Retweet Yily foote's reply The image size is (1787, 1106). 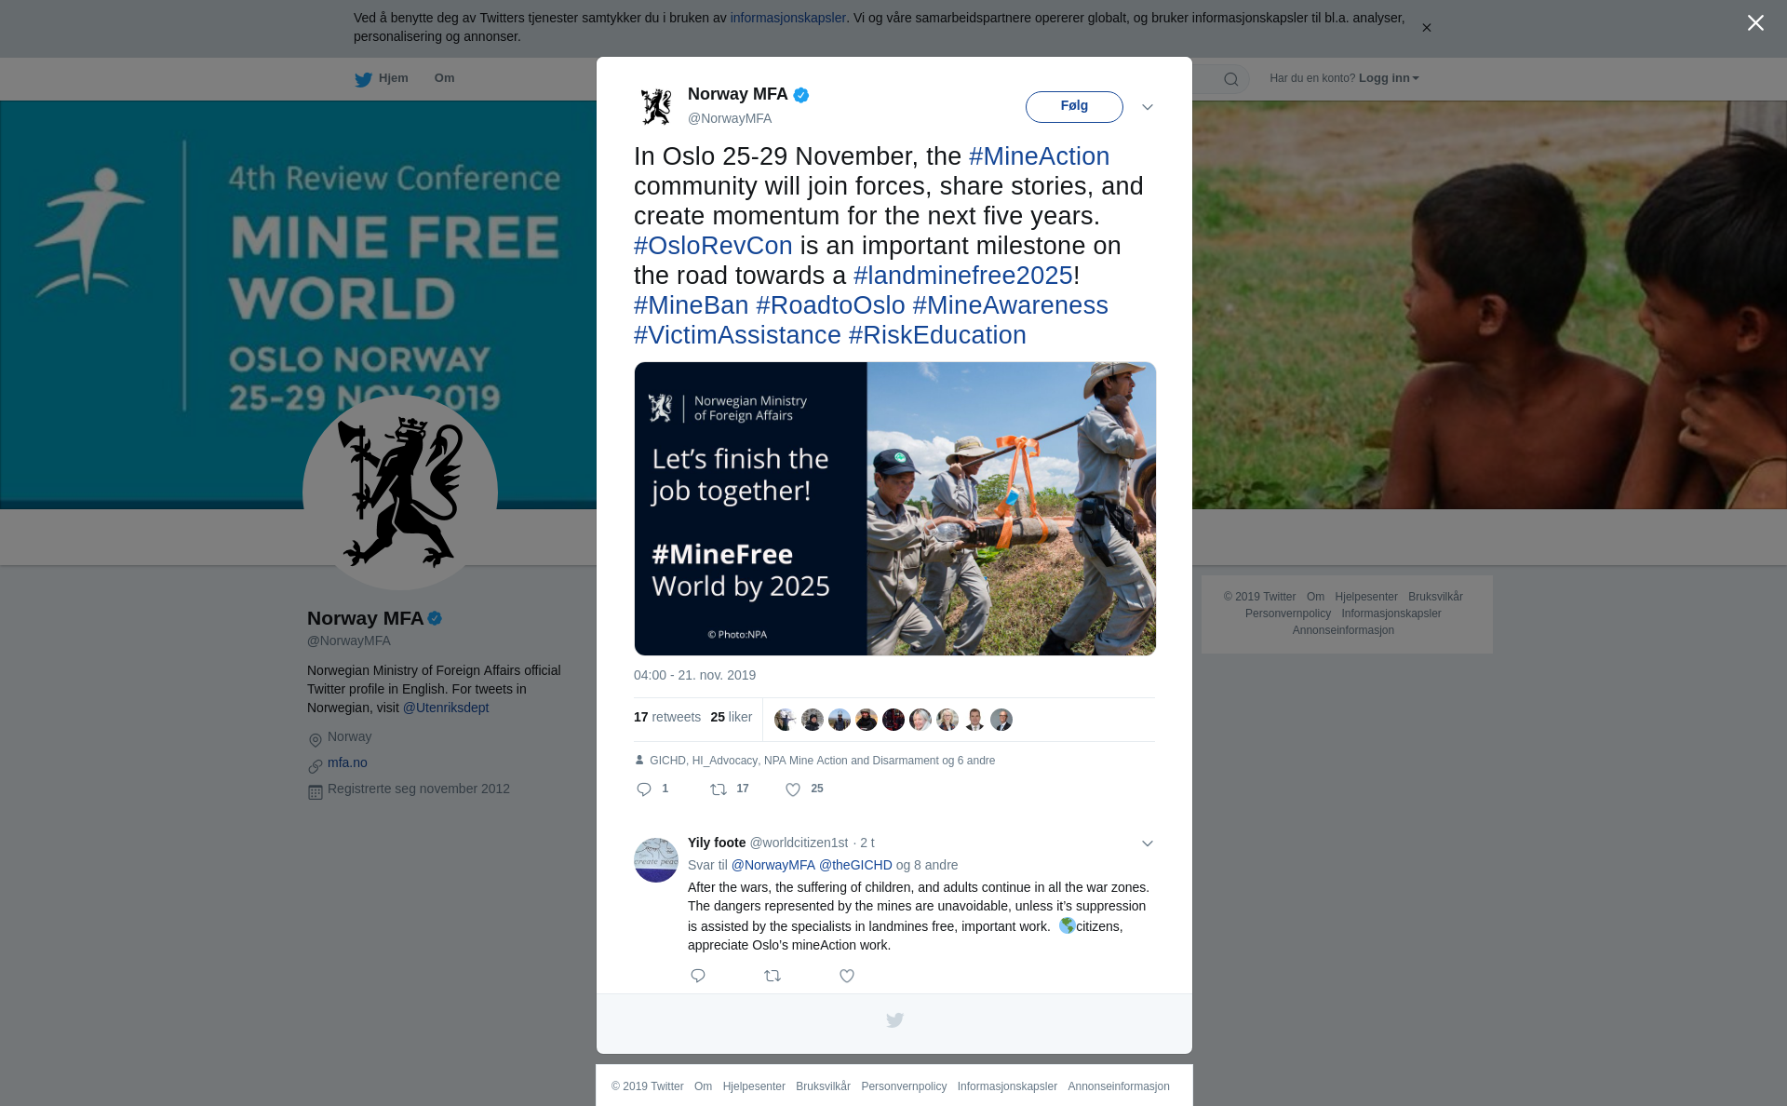tap(773, 976)
